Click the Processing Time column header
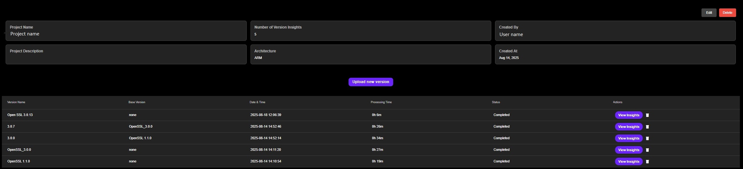 click(381, 102)
